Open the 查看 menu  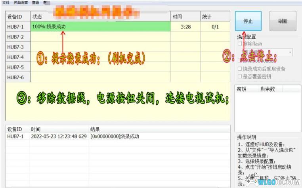pos(35,2)
